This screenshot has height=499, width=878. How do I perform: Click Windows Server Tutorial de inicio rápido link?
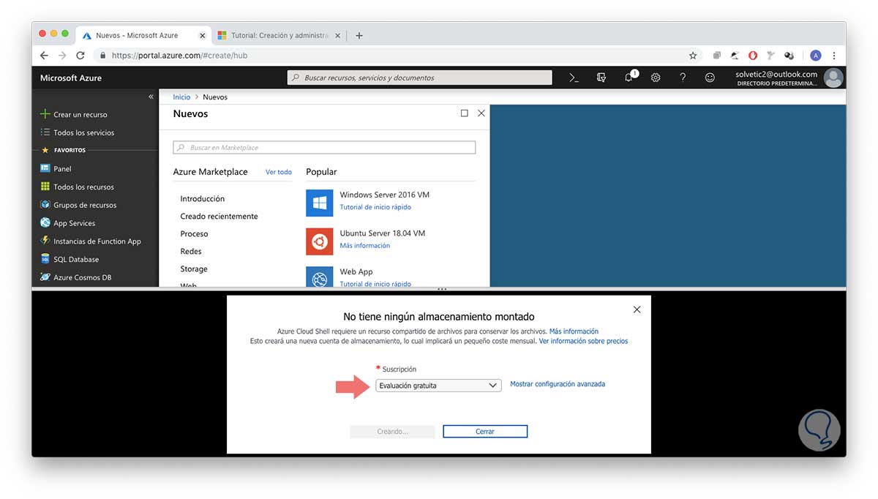tap(375, 207)
